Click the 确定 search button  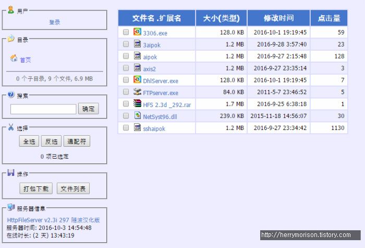point(89,109)
